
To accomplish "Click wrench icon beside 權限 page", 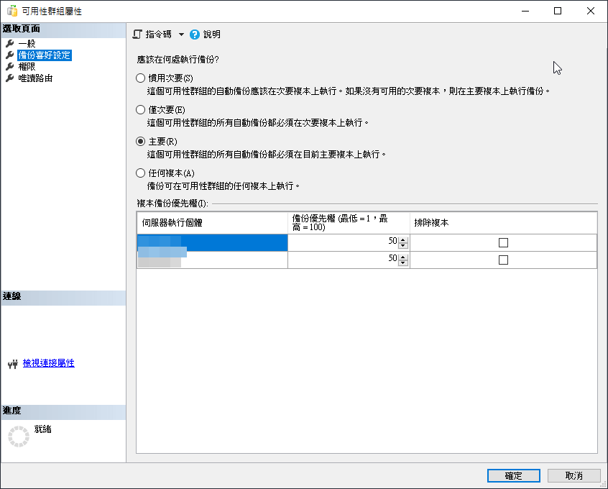I will (x=9, y=67).
